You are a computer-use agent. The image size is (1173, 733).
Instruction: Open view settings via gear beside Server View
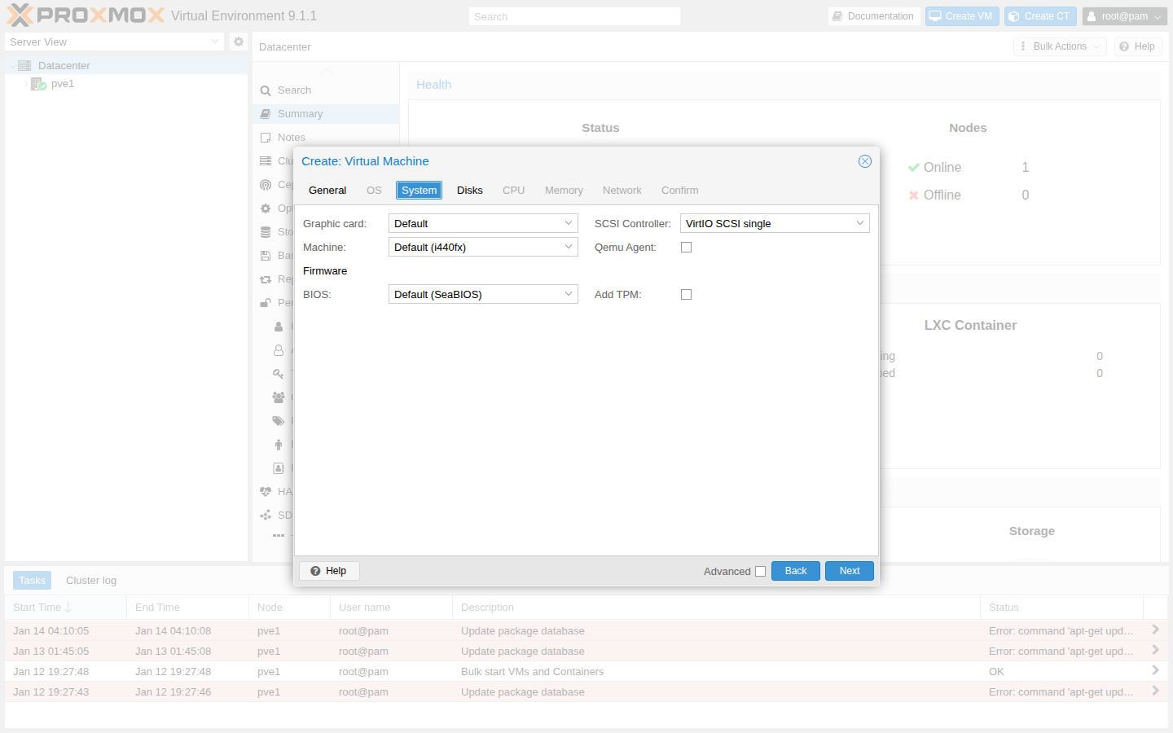click(237, 42)
